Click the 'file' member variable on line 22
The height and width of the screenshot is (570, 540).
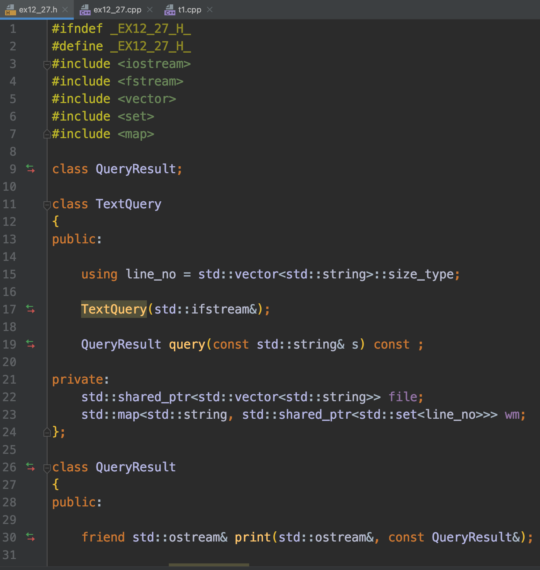pyautogui.click(x=403, y=397)
